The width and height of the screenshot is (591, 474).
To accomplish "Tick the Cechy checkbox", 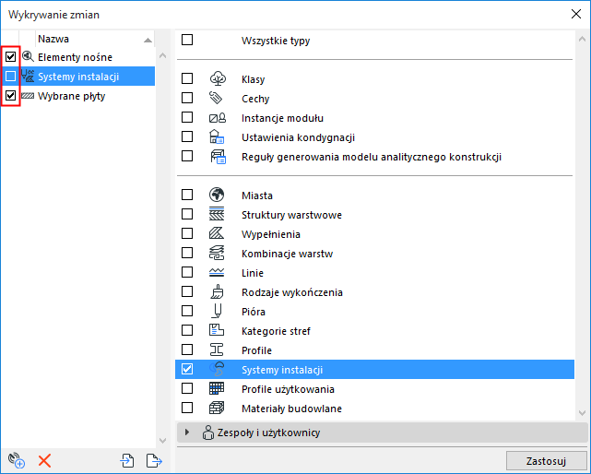I will point(187,98).
